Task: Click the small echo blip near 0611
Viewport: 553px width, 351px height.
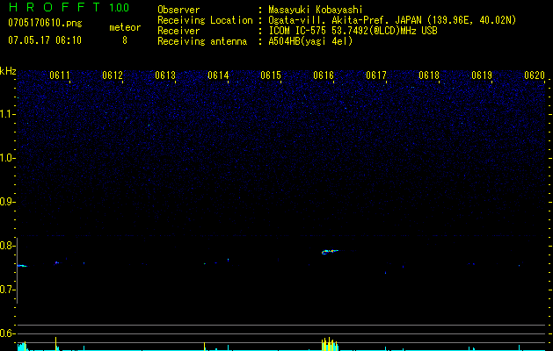Action: pyautogui.click(x=57, y=262)
